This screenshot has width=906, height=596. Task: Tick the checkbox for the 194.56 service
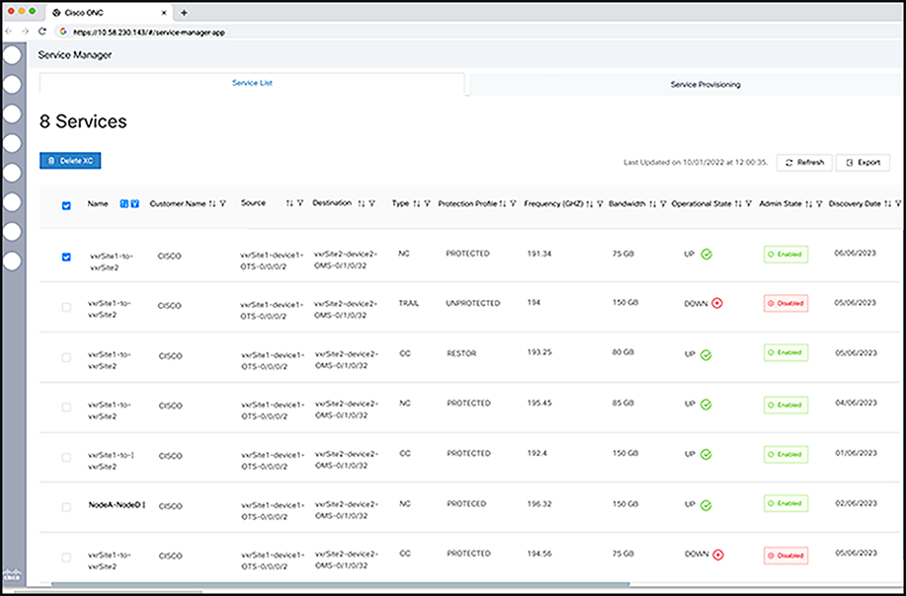[x=66, y=558]
